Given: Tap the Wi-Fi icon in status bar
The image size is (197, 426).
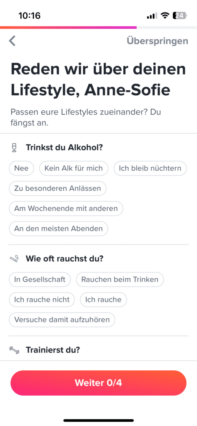Looking at the screenshot, I should tap(165, 16).
